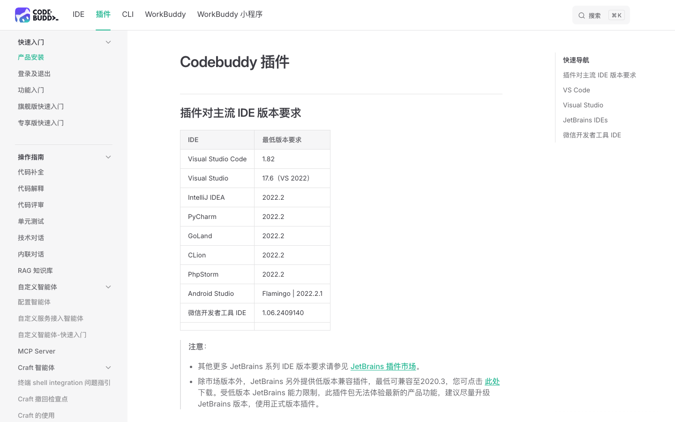
Task: Open 单元测试 guide
Action: (x=31, y=221)
